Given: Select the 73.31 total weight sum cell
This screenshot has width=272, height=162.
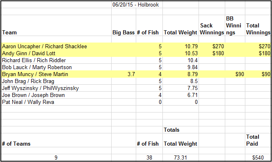Looking at the screenshot, I should pos(181,157).
